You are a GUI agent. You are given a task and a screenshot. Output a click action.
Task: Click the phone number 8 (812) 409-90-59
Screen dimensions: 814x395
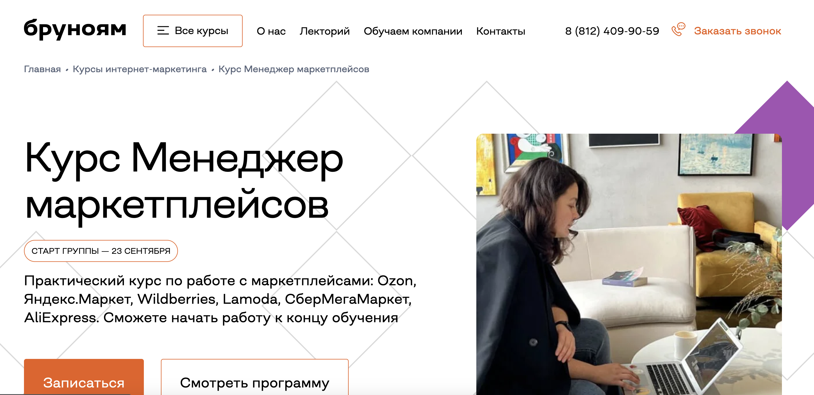612,31
